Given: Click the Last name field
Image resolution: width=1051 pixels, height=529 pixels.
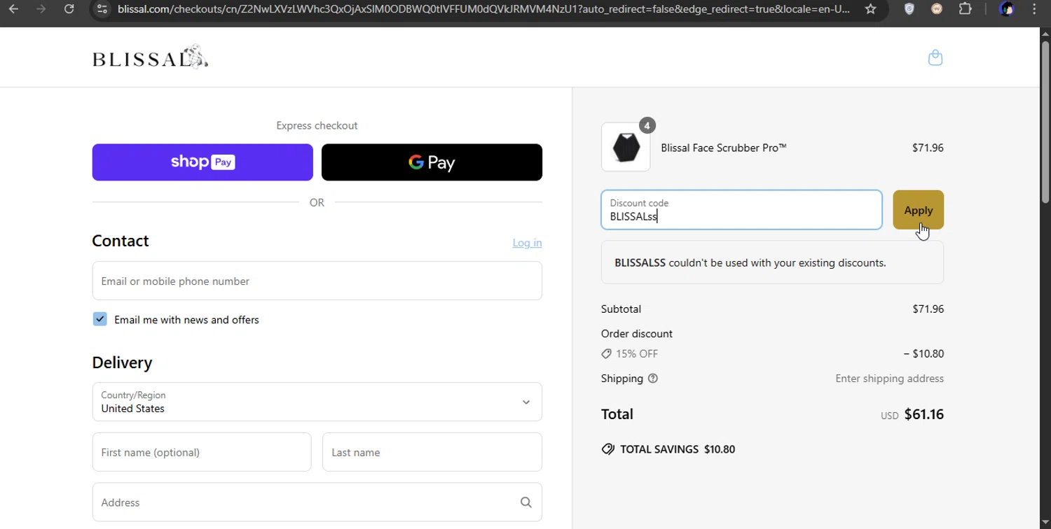Looking at the screenshot, I should (432, 452).
